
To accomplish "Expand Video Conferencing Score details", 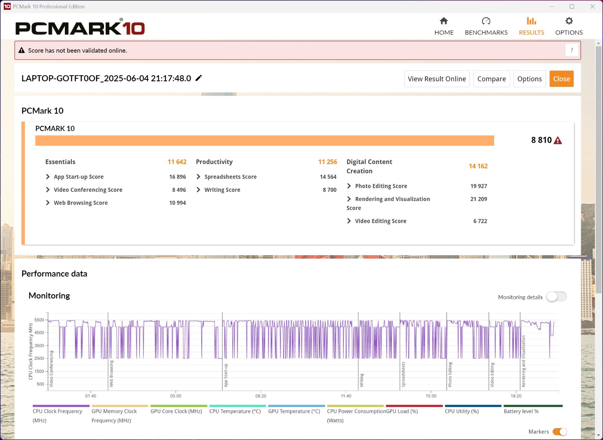I will (48, 190).
